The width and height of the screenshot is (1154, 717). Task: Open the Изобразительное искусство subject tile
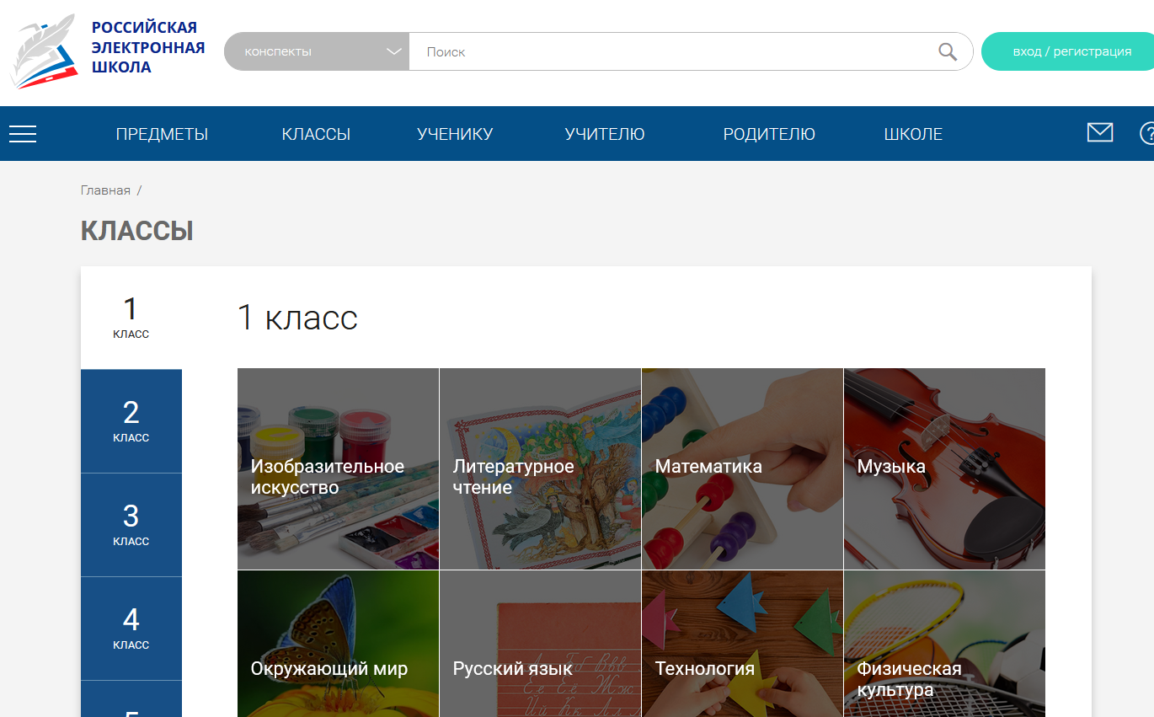338,468
